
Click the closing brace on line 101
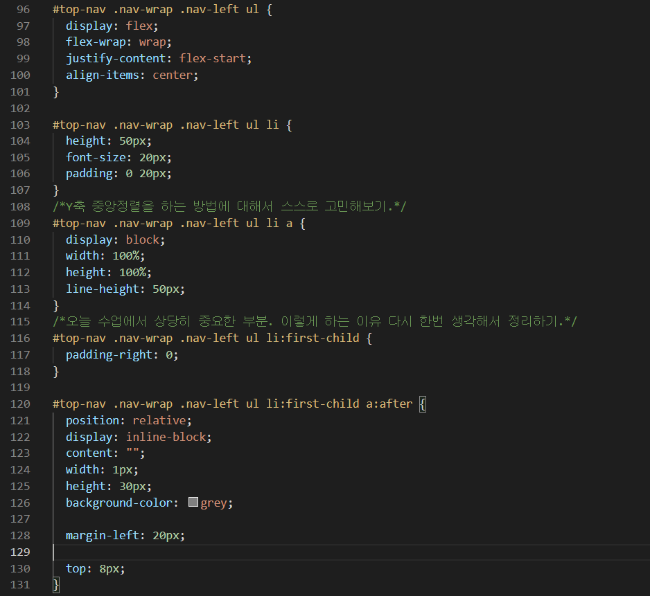point(56,91)
